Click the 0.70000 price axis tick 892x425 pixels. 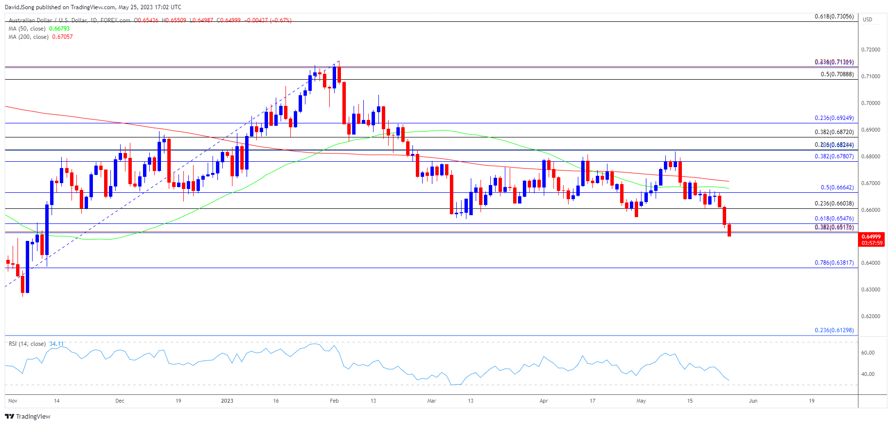click(871, 103)
